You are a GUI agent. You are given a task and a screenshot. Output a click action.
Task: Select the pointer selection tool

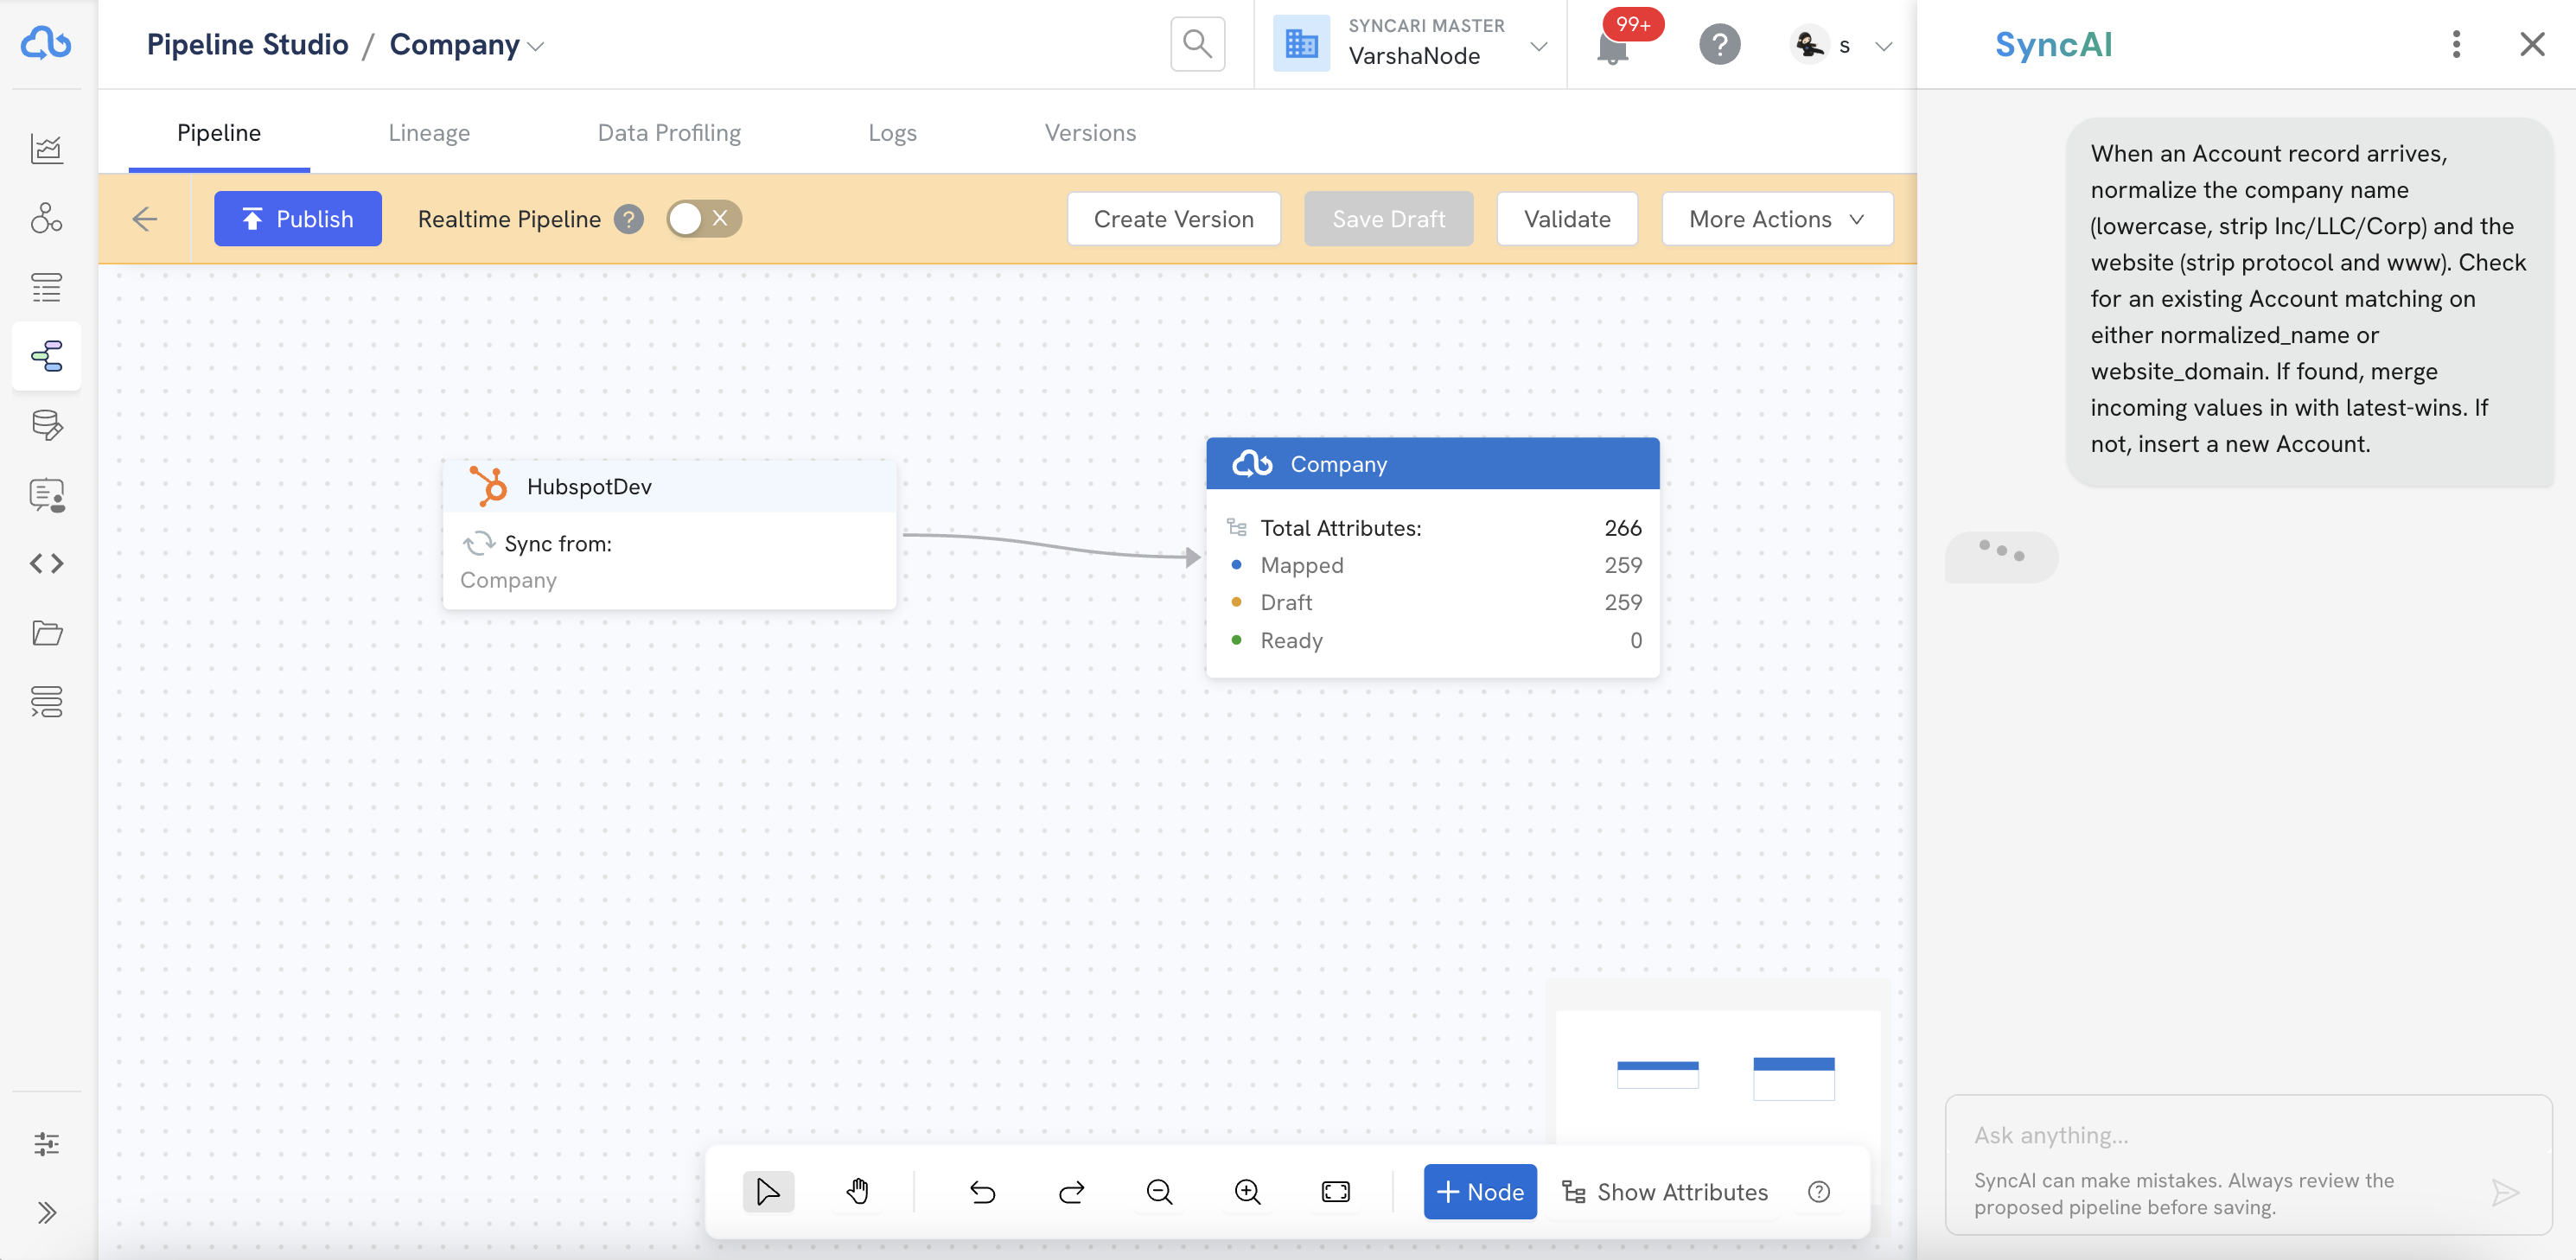768,1192
